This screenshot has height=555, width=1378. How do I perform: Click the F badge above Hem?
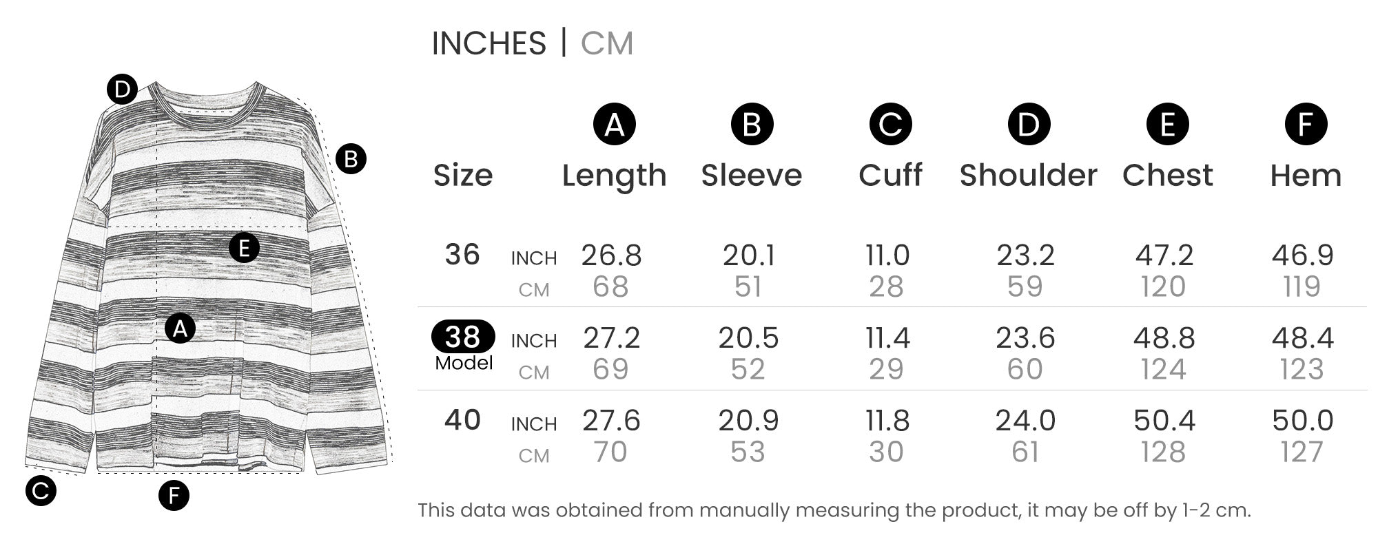click(1306, 125)
